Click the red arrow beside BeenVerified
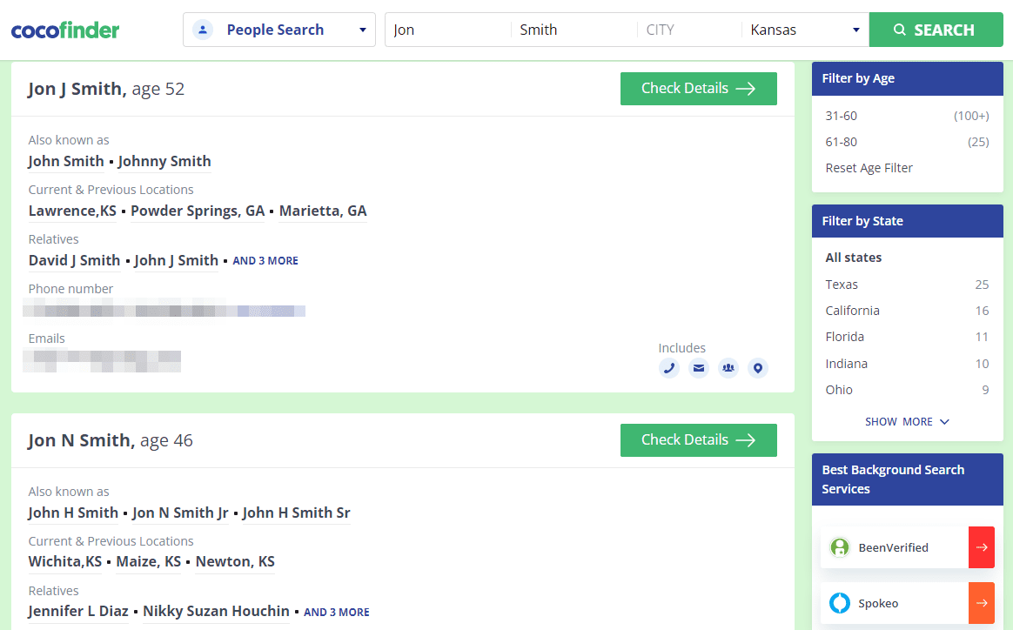The width and height of the screenshot is (1013, 630). [982, 547]
